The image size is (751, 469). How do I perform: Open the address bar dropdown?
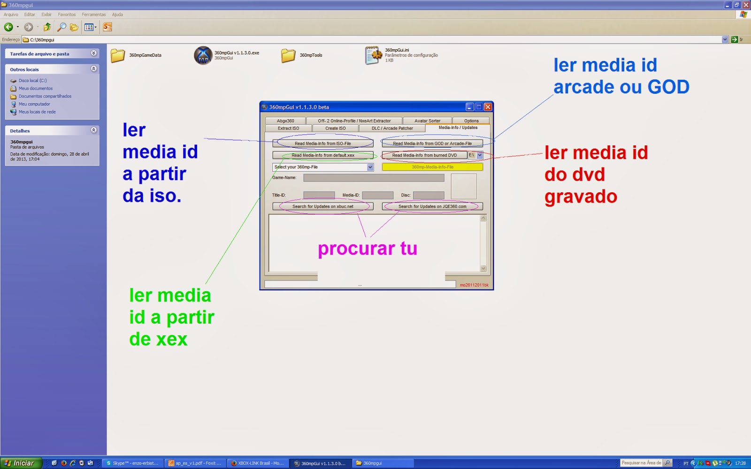tap(725, 40)
